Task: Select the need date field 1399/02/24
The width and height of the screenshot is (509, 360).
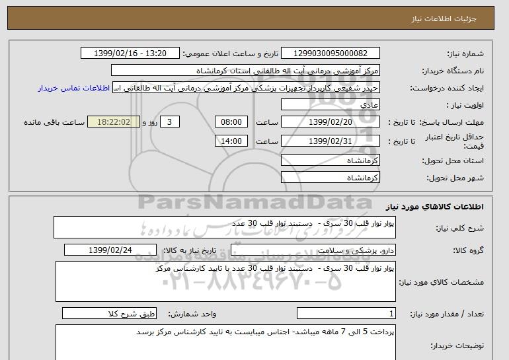Action: point(110,250)
